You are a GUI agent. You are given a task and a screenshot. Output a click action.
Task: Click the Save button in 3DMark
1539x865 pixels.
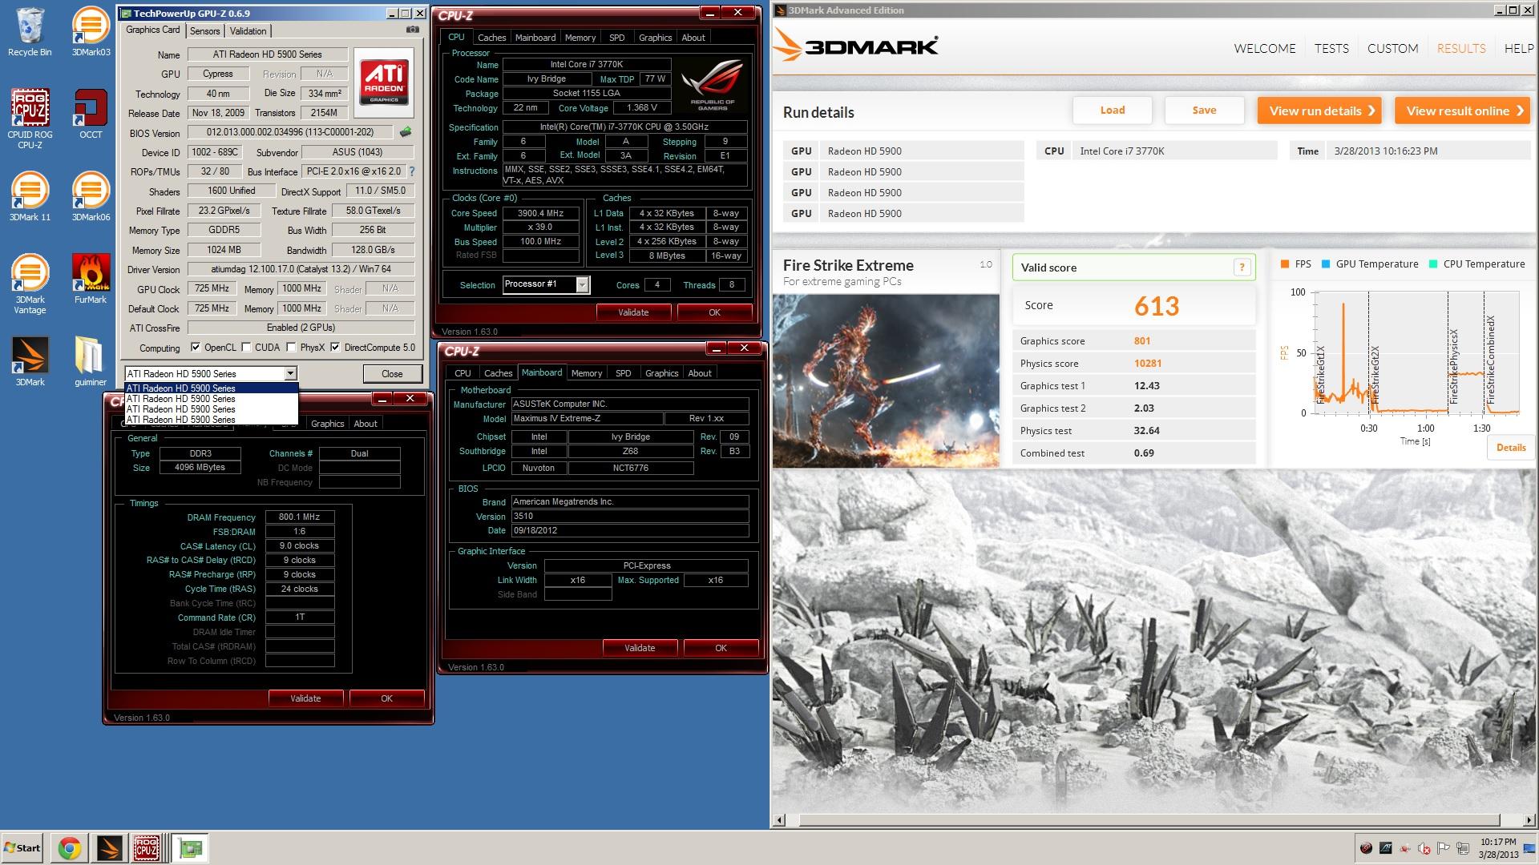[1204, 111]
